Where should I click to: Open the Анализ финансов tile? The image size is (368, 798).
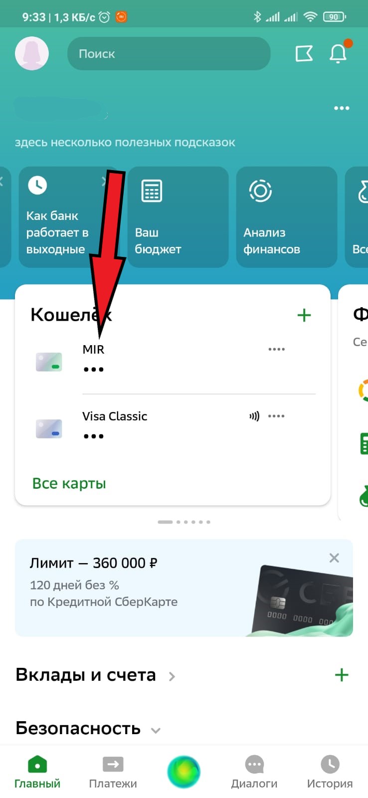pyautogui.click(x=287, y=217)
